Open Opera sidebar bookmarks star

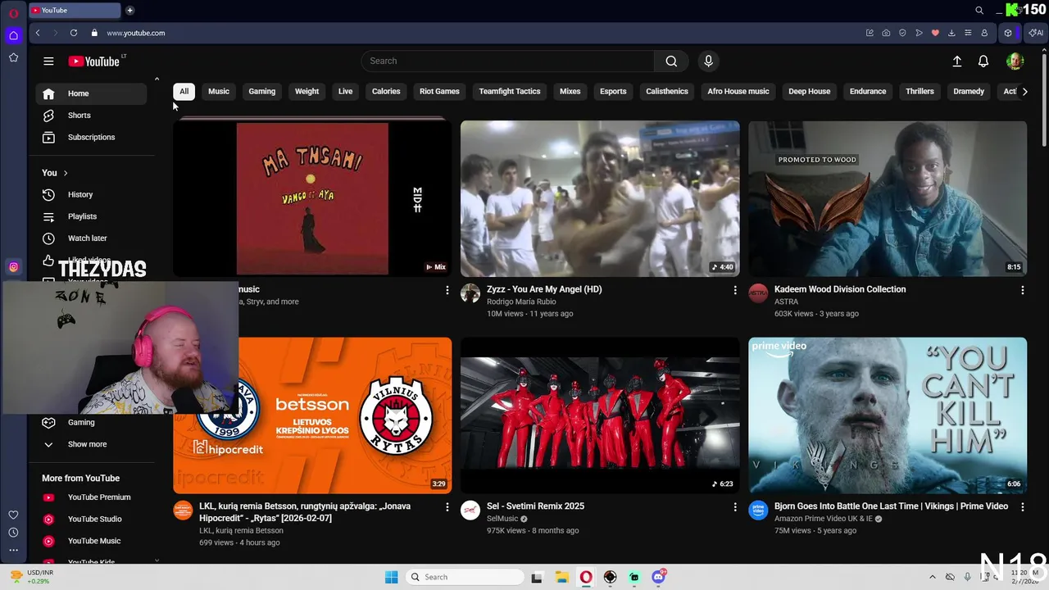[x=13, y=57]
